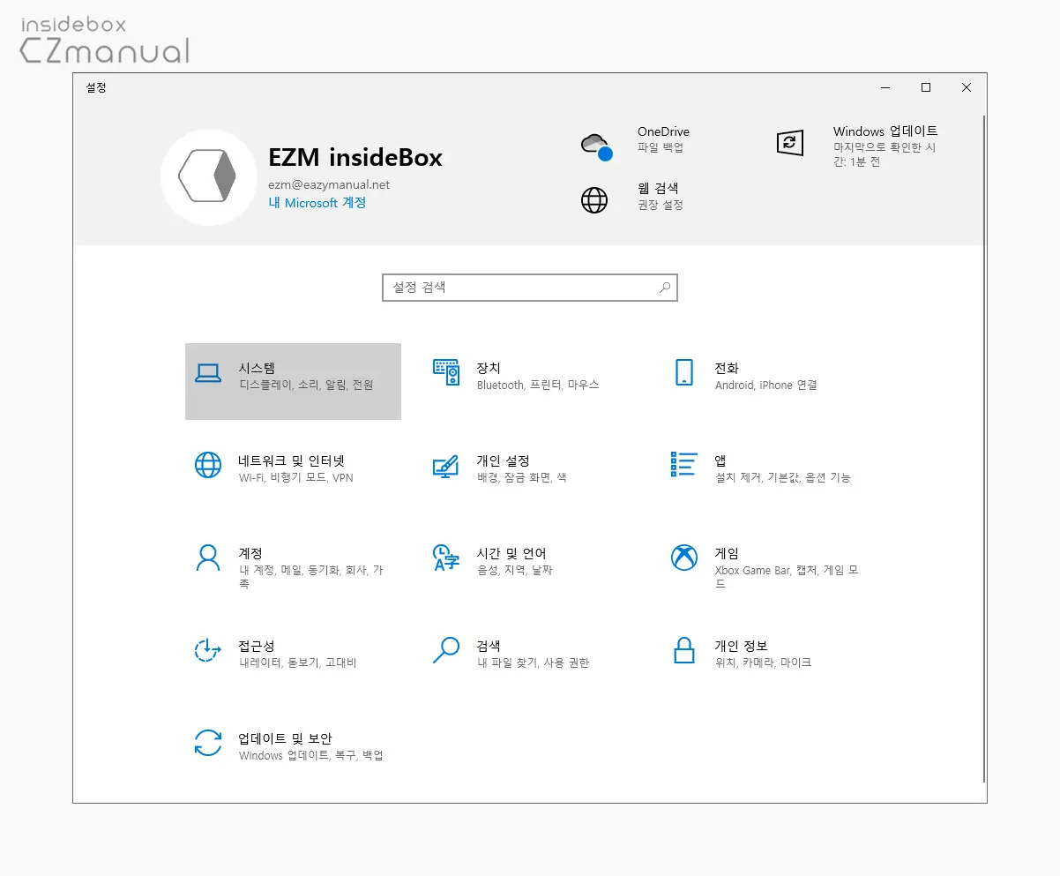Select the 업데이트 및 보안 title

click(x=285, y=738)
